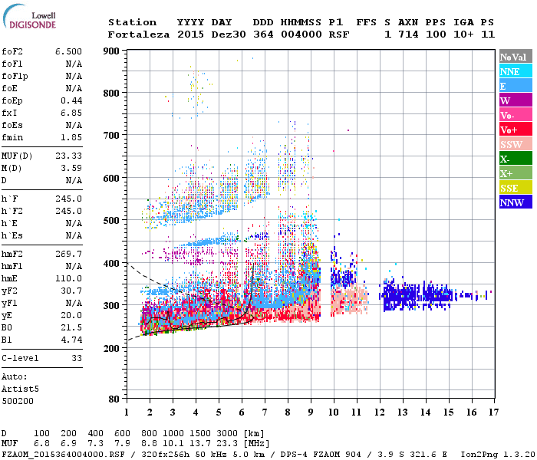Click the FZA0M_2015364004000.RSF file name
Screen dimensions: 537x460
click(64, 454)
